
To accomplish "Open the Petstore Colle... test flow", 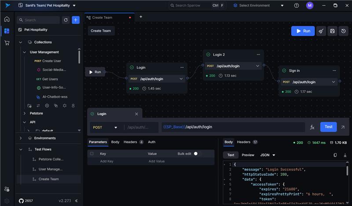I will click(x=48, y=159).
